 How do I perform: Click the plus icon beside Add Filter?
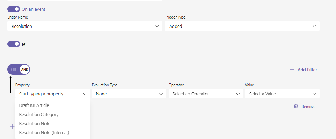click(x=292, y=69)
